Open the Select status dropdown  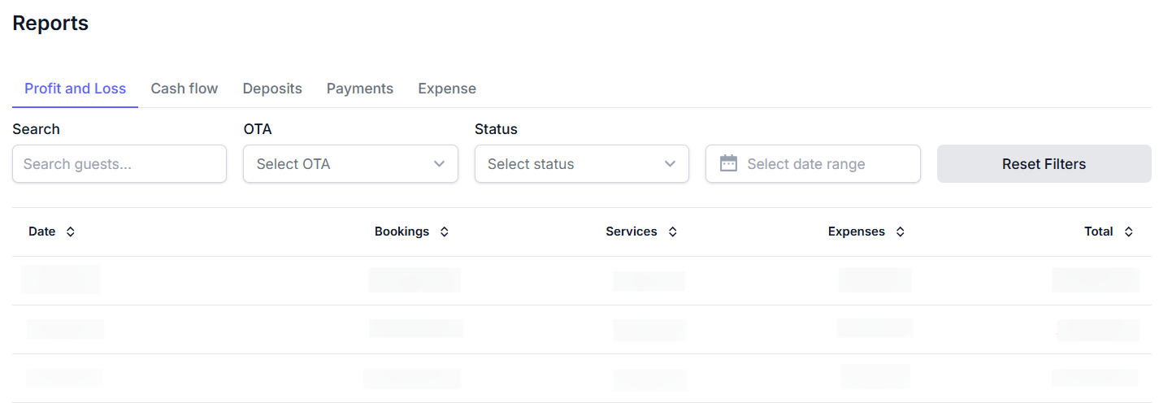coord(581,164)
